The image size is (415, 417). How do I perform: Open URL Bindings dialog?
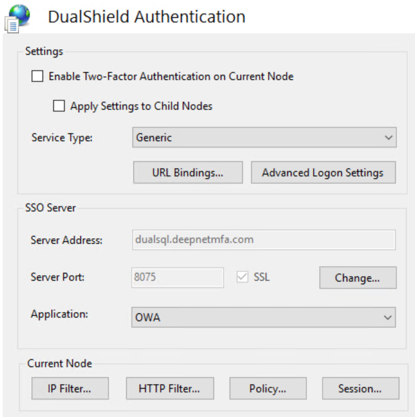[x=188, y=172]
